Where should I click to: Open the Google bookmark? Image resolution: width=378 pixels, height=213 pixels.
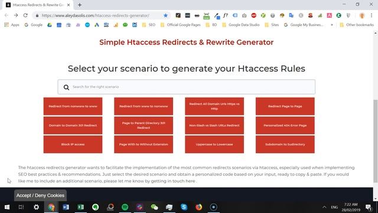[x=33, y=25]
